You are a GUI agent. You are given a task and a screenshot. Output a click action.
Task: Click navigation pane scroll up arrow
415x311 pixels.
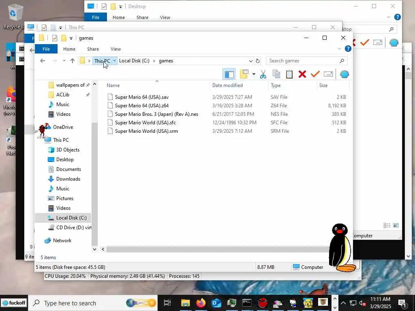94,84
